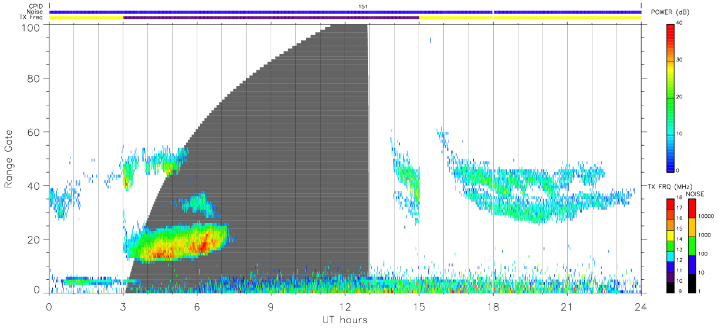
Task: Click the red 17–18 MHz swatch in the TX FRQ legend
Action: click(x=671, y=204)
